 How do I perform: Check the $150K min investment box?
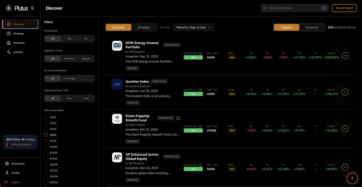(46, 153)
